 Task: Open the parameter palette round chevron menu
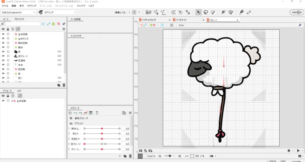pos(70,113)
